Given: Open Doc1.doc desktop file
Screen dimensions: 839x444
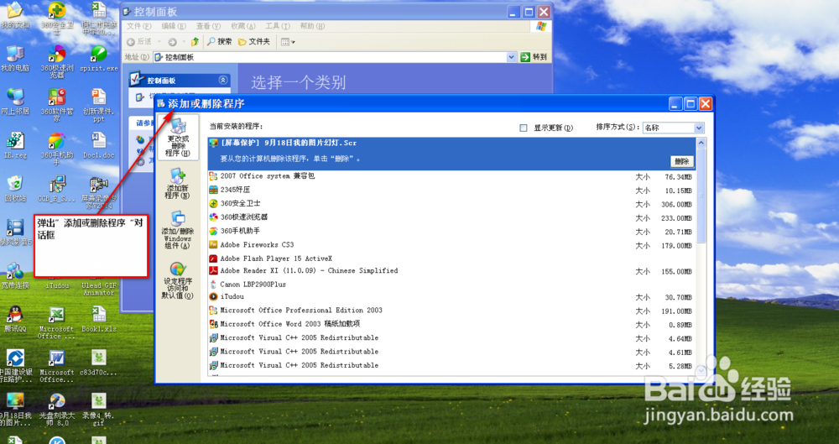Looking at the screenshot, I should coord(98,146).
